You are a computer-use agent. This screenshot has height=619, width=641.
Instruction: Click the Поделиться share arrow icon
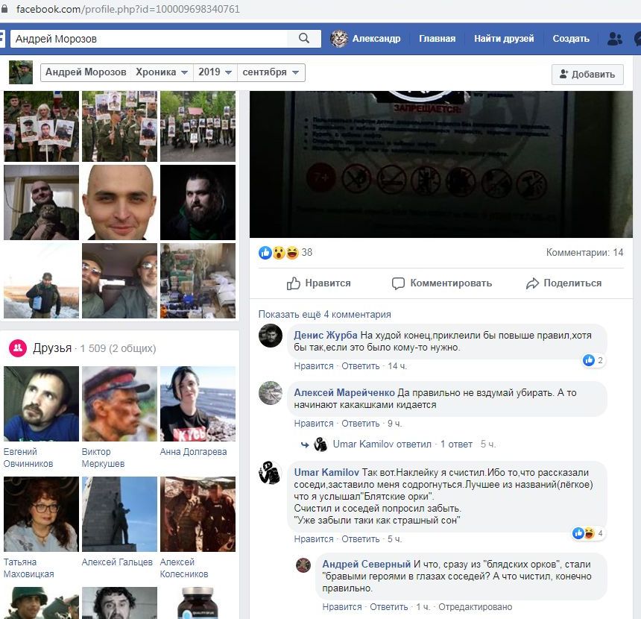coord(532,283)
